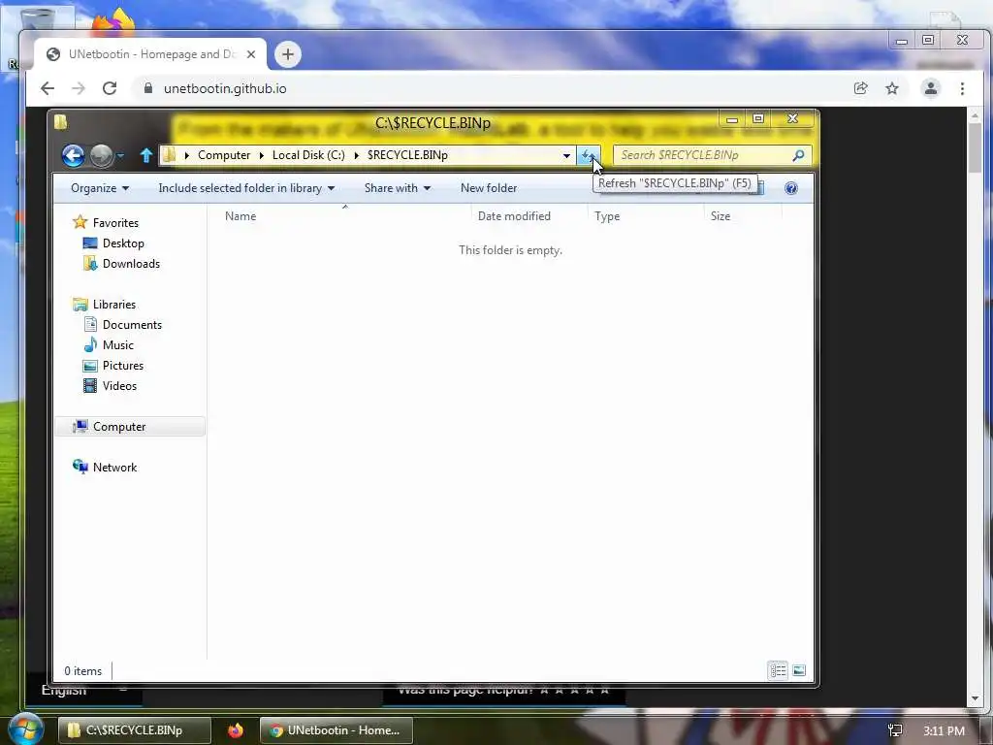Click Local Disk (C:) breadcrumb
This screenshot has height=745, width=993.
click(308, 155)
